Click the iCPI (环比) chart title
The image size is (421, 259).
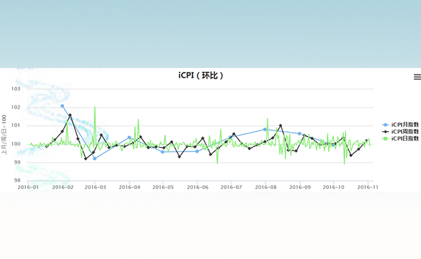[x=201, y=76]
